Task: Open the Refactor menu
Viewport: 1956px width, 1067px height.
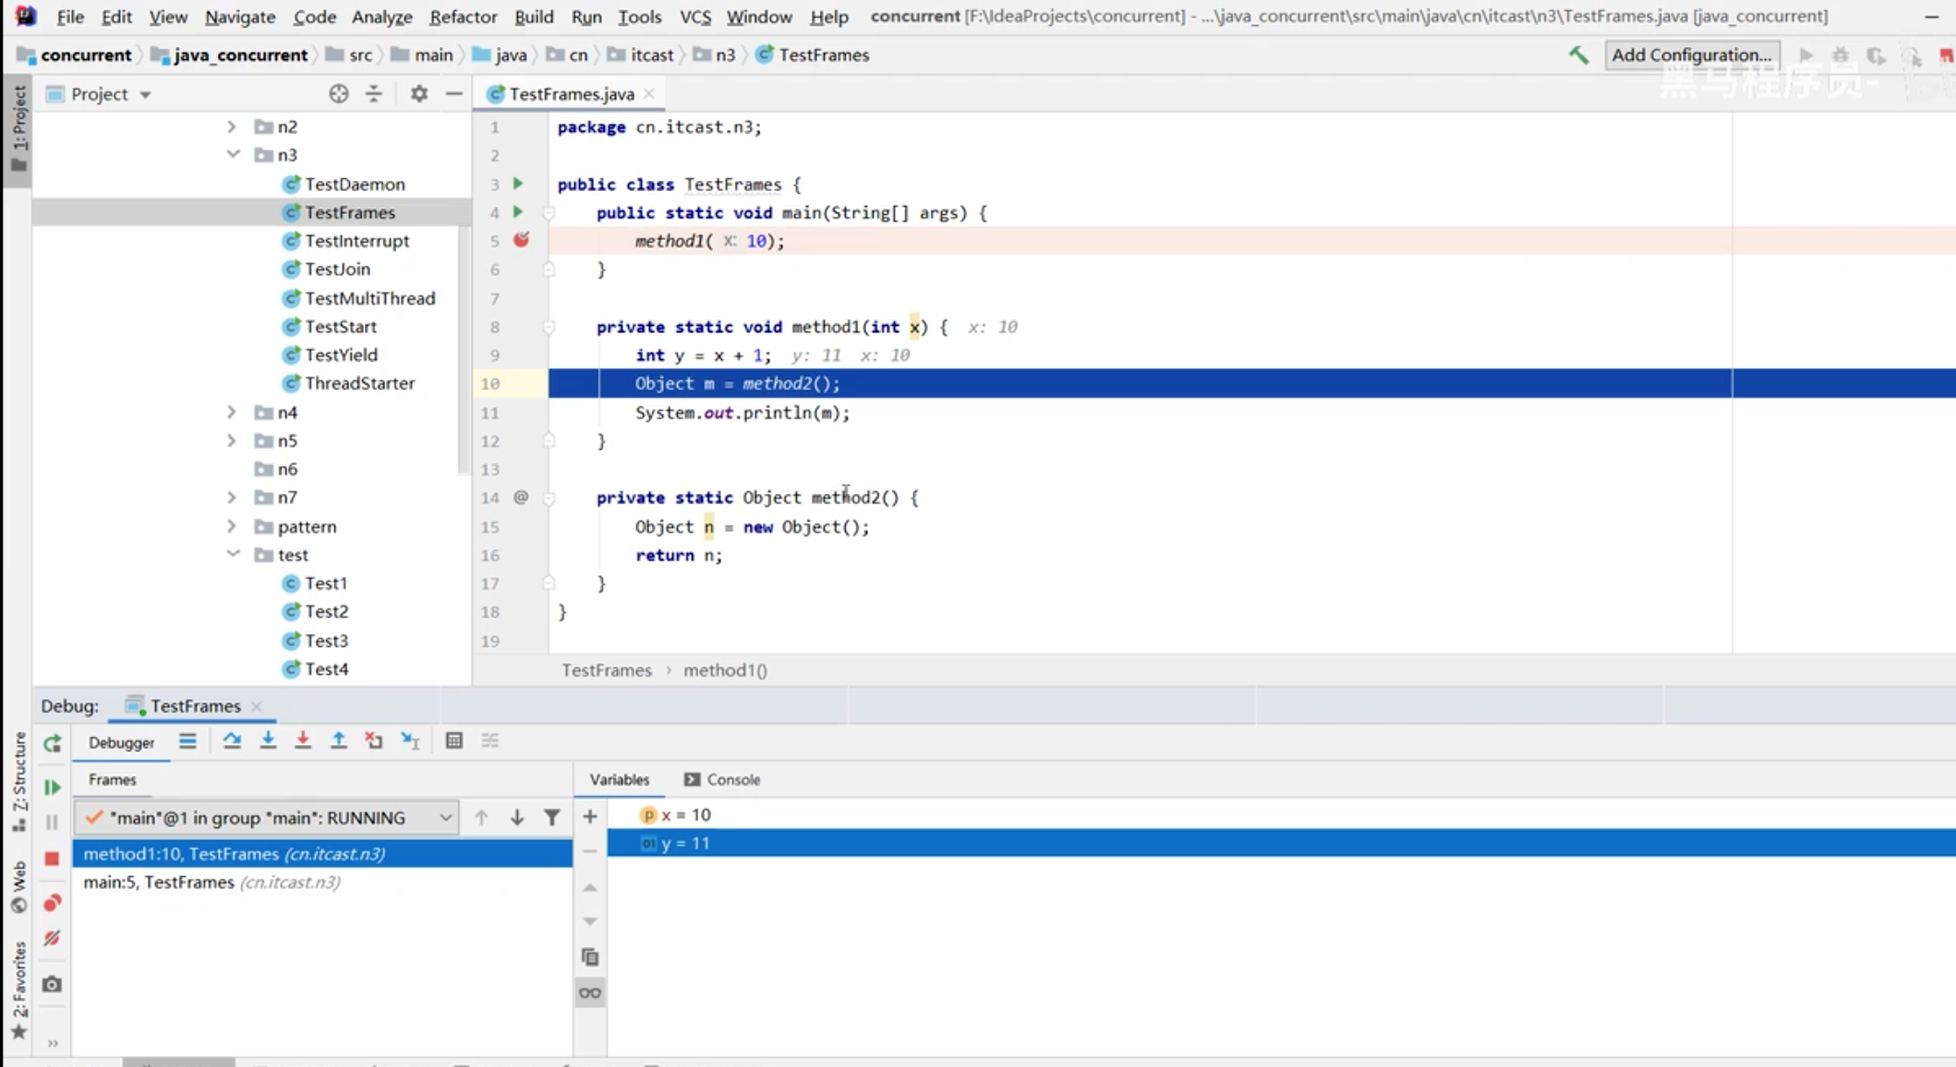Action: (x=463, y=17)
